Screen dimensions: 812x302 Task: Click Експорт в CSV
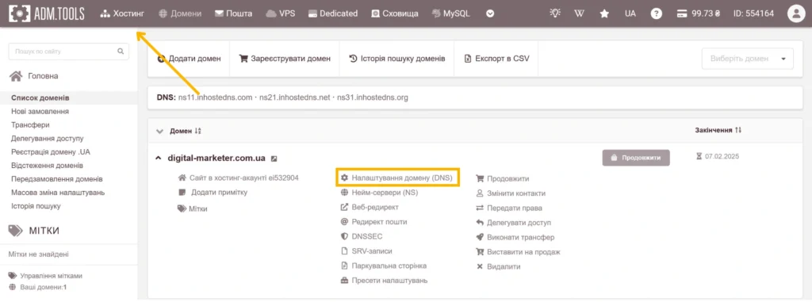496,59
